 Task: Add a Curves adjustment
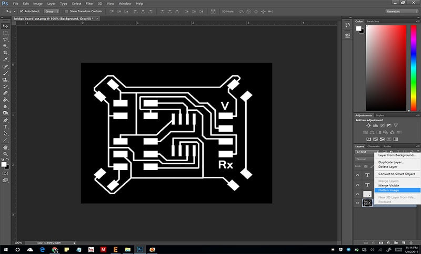(x=382, y=125)
